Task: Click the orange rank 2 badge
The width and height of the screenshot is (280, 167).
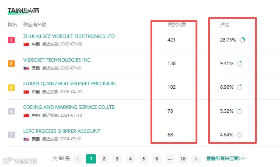Action: (x=11, y=64)
